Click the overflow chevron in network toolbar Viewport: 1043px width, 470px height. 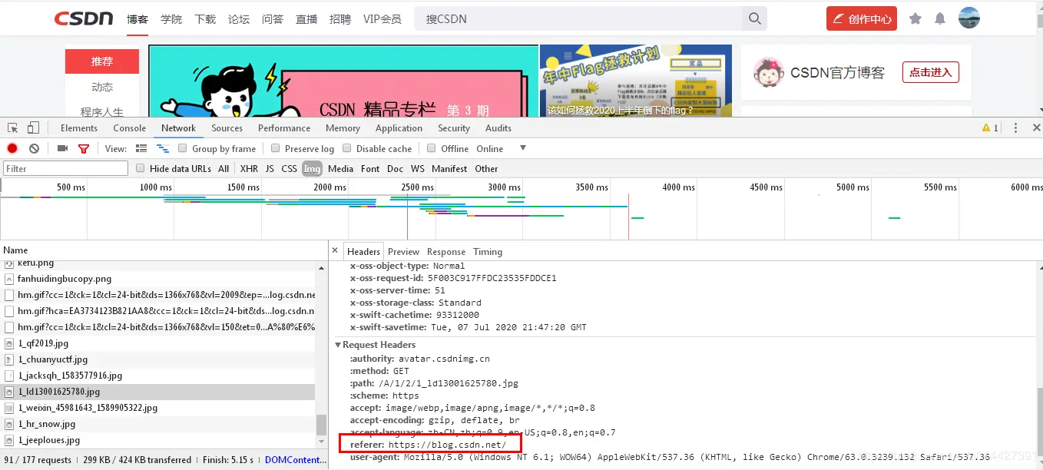523,148
